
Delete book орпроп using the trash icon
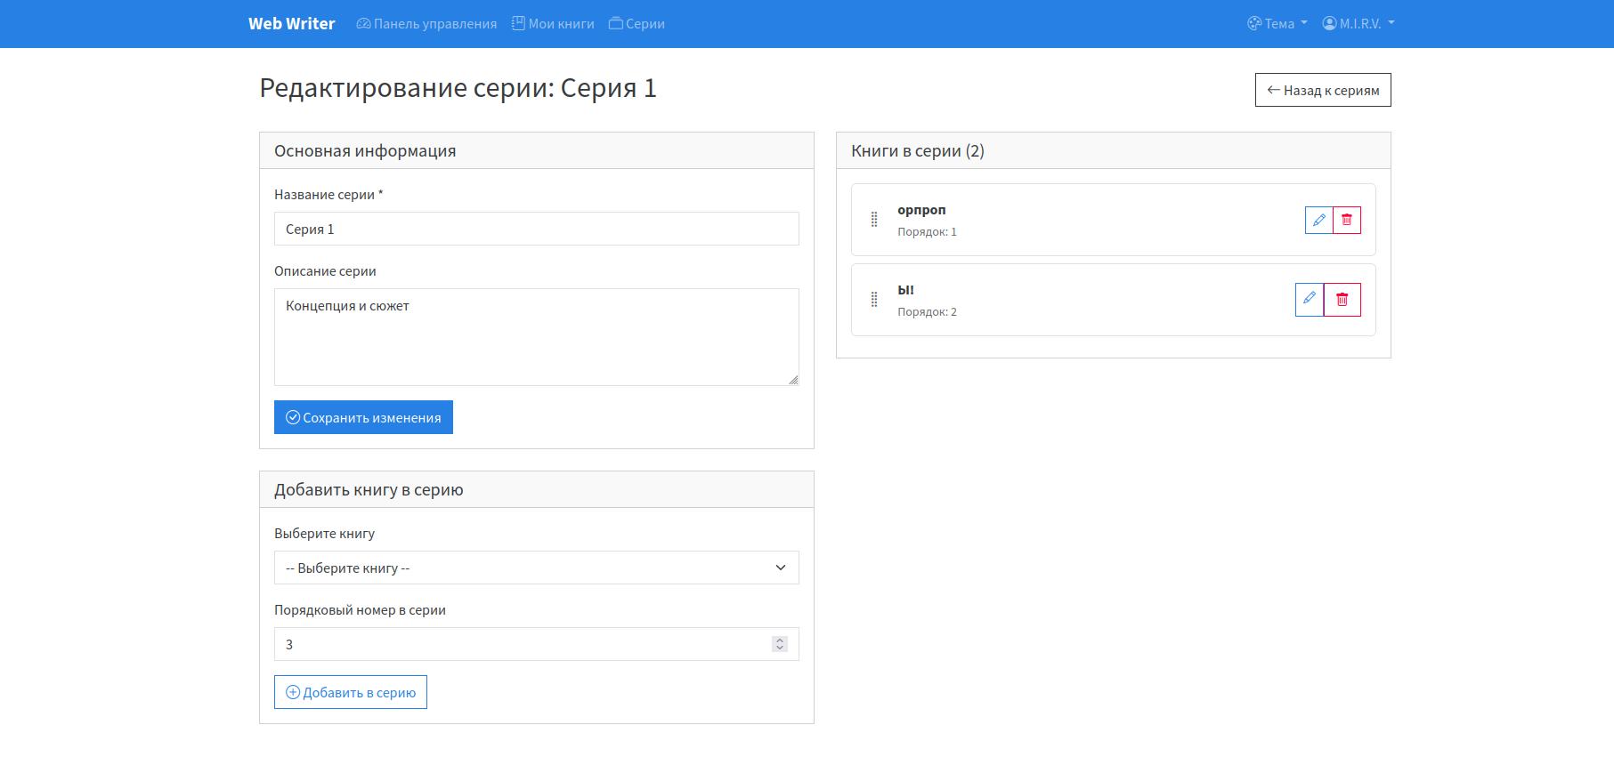(1347, 220)
